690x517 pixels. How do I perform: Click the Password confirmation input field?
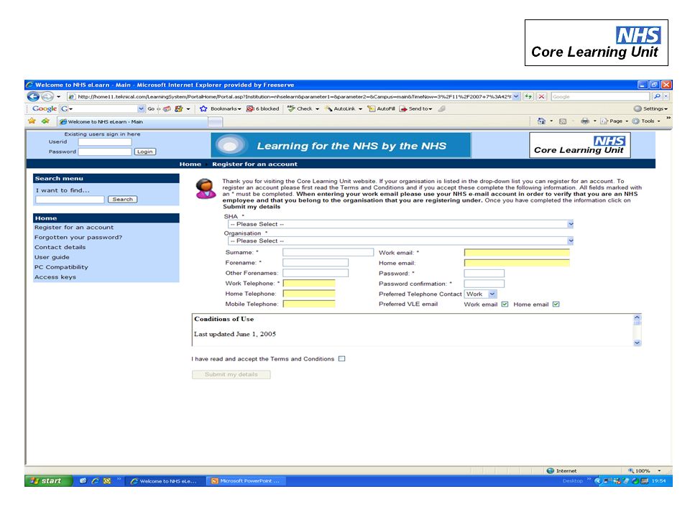pos(484,284)
